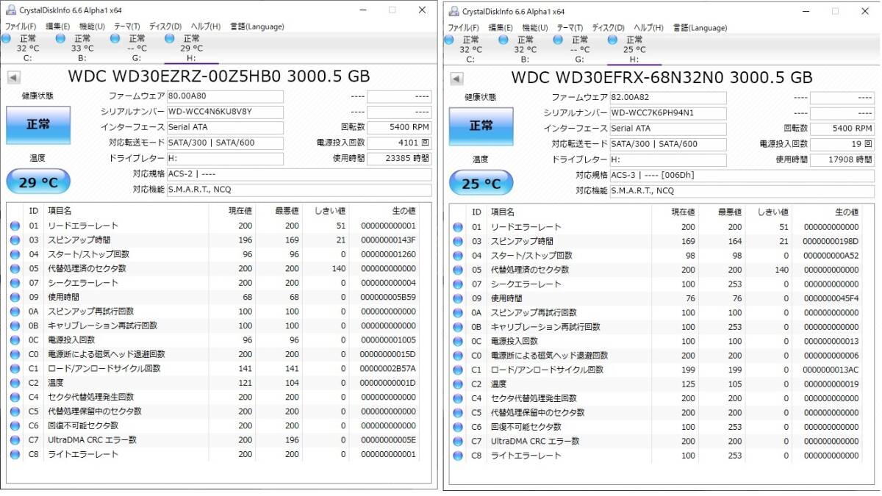Click status orb for スタート/ストップ回数, WD30EZRZ window
The width and height of the screenshot is (882, 496).
coord(15,254)
